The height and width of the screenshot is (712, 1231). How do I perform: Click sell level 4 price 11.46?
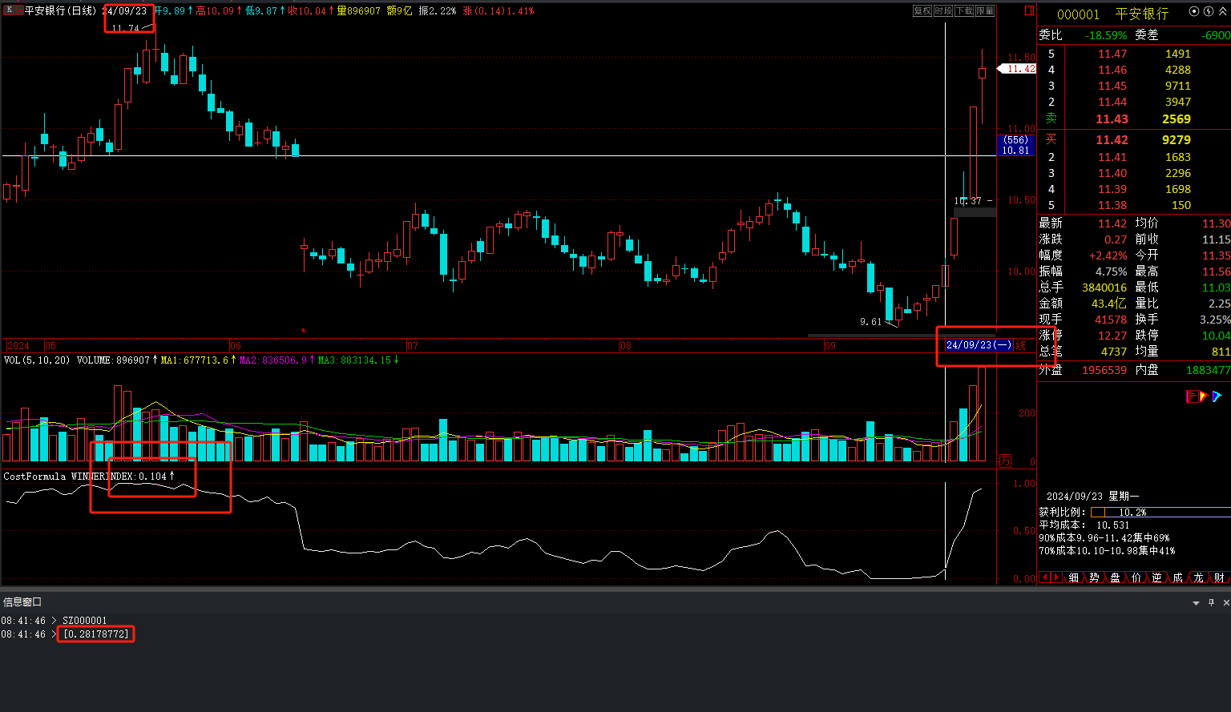pyautogui.click(x=1112, y=70)
